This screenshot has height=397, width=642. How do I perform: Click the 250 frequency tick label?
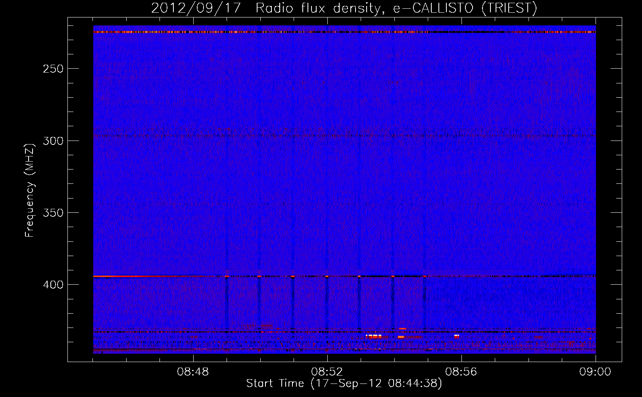(x=53, y=69)
